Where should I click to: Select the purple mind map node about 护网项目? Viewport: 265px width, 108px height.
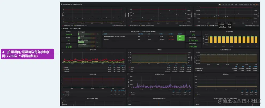[27, 54]
